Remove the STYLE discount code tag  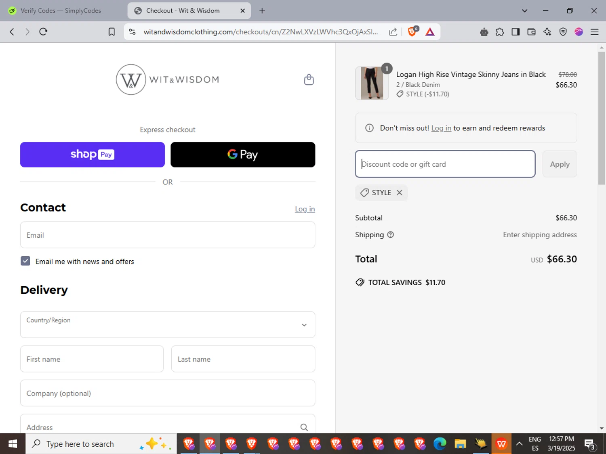(399, 192)
